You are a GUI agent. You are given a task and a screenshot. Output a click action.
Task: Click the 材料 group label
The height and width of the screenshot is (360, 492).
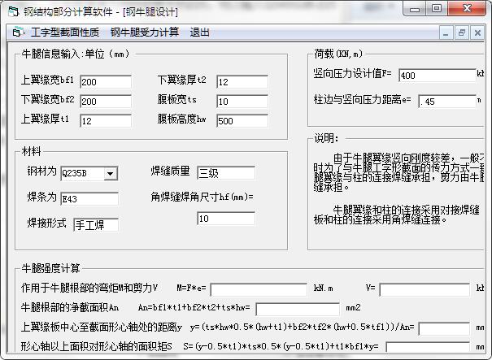click(31, 151)
